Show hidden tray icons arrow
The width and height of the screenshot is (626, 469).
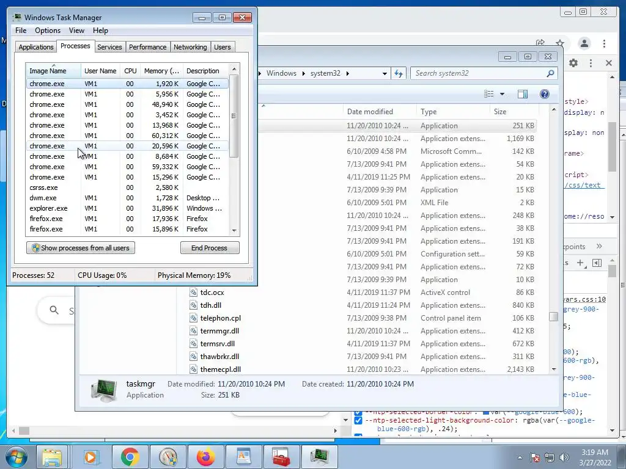pos(520,457)
